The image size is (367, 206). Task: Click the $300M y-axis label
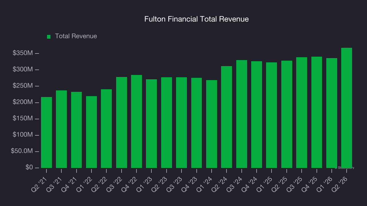pyautogui.click(x=23, y=70)
